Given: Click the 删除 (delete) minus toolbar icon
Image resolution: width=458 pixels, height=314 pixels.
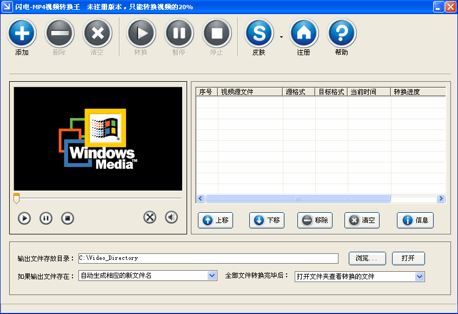Looking at the screenshot, I should [x=59, y=33].
